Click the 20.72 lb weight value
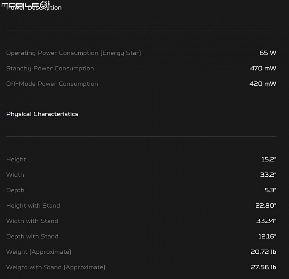The width and height of the screenshot is (289, 279). coord(263,252)
